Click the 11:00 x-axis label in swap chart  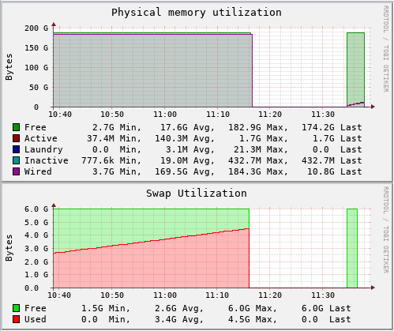[x=165, y=295]
